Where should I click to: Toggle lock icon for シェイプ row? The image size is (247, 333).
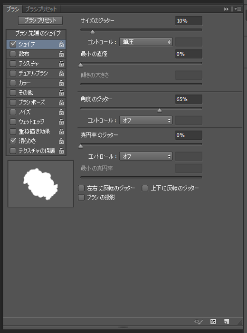tap(61, 44)
